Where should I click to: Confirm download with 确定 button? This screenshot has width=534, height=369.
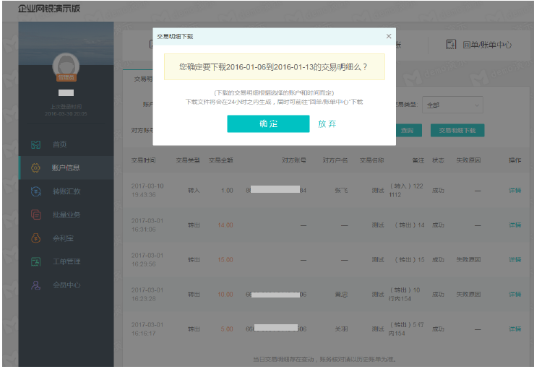click(x=268, y=123)
